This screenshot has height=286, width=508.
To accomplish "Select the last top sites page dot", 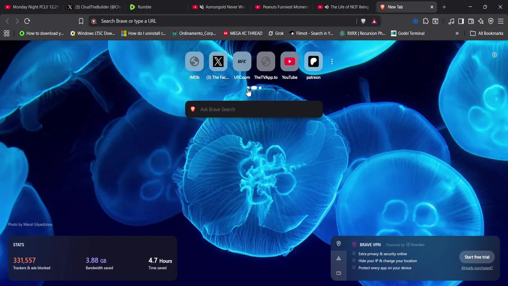I will tap(260, 88).
